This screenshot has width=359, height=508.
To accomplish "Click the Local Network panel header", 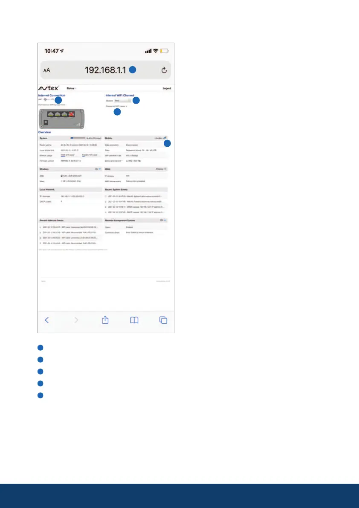I will (70, 189).
